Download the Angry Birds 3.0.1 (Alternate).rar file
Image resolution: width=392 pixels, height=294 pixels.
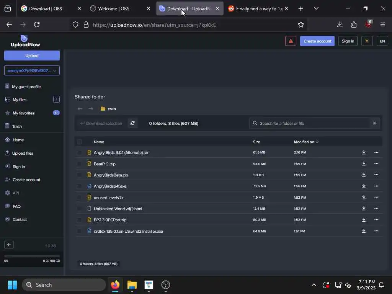[364, 152]
